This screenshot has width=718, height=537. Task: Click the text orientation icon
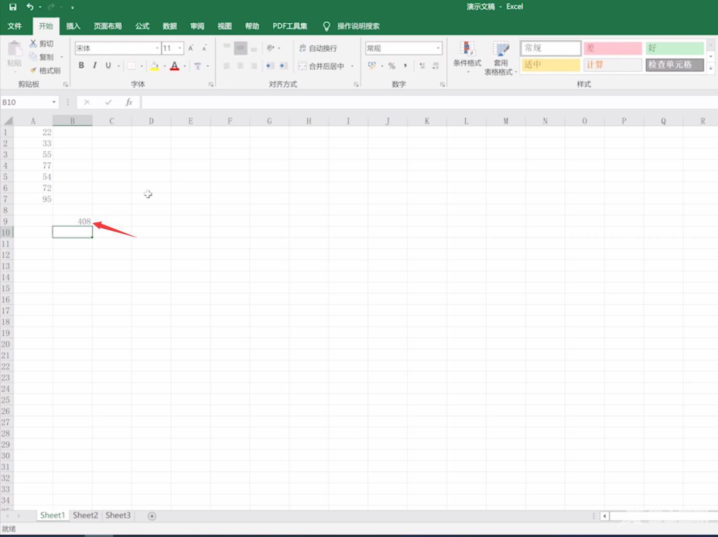270,48
